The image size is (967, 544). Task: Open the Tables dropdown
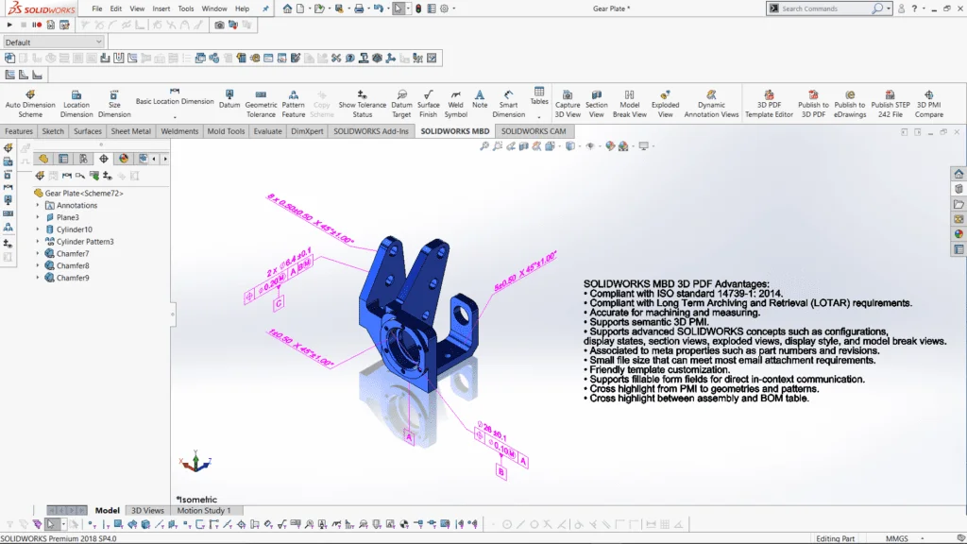pos(539,116)
